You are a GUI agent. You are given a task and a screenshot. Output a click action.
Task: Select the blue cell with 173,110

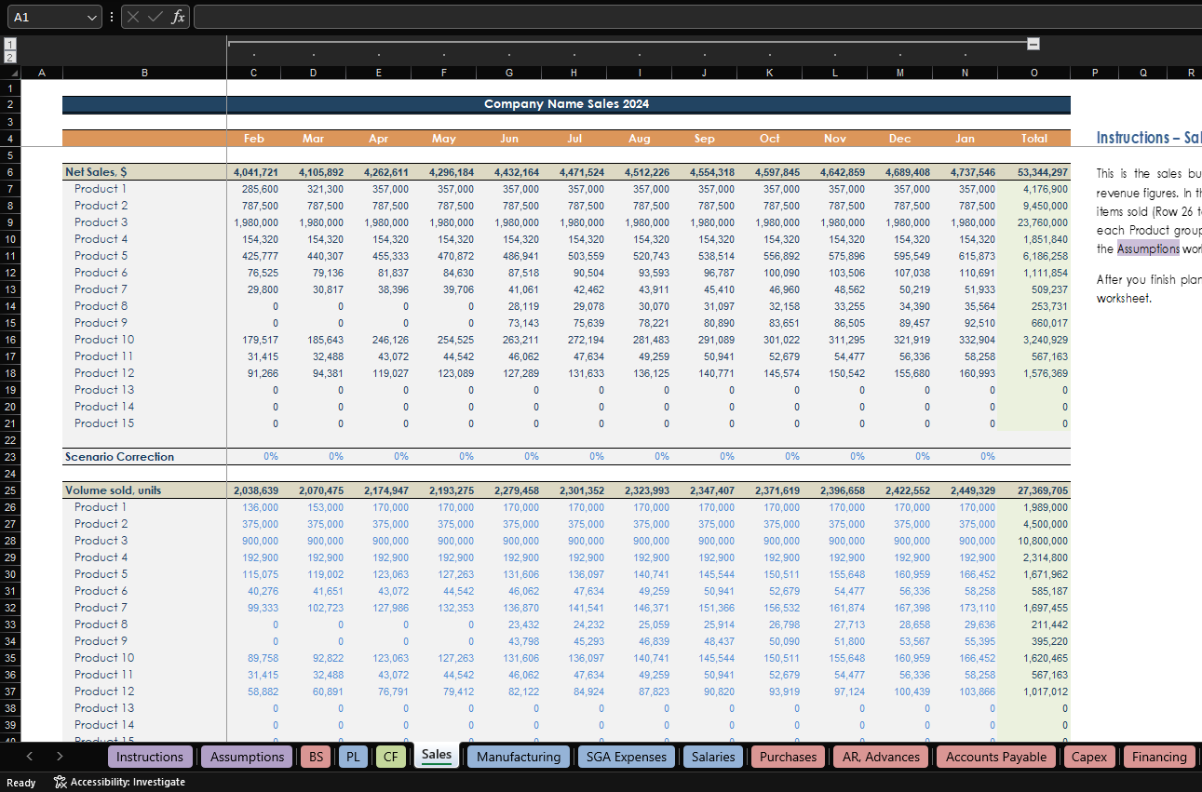965,608
